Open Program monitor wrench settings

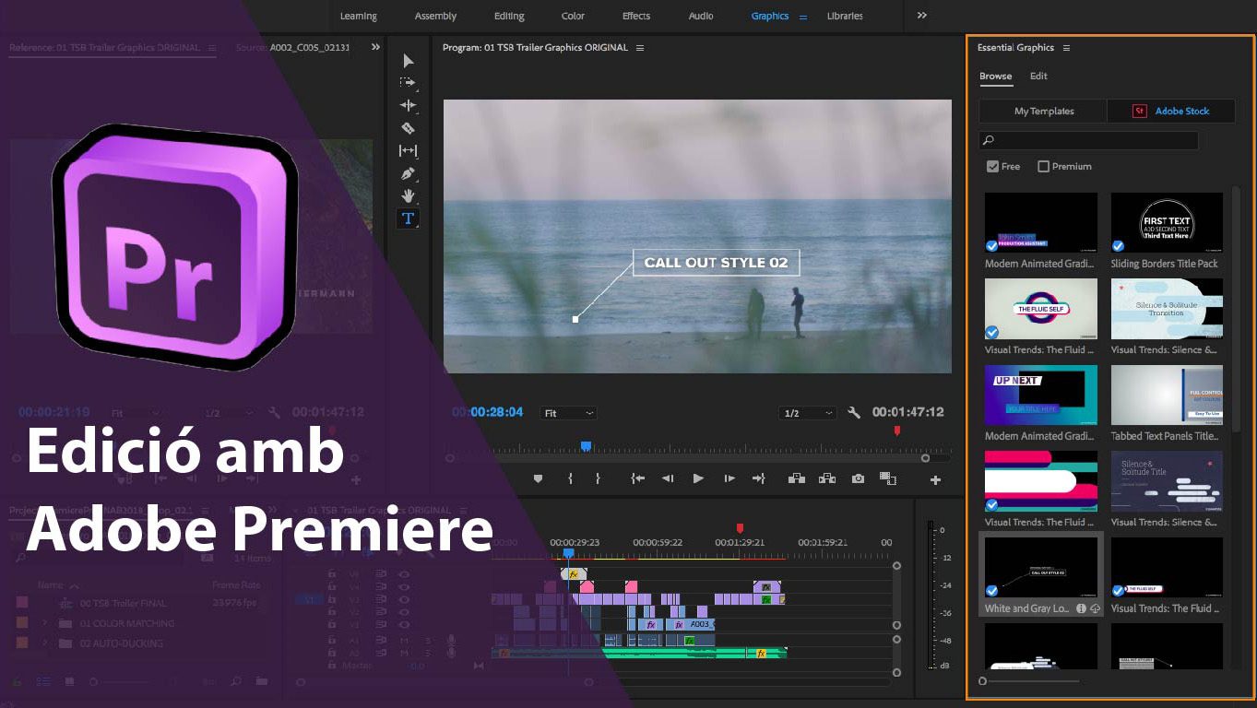point(854,413)
